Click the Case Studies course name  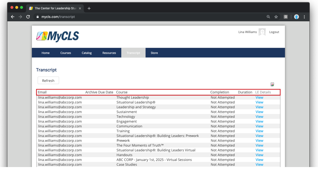(x=127, y=165)
